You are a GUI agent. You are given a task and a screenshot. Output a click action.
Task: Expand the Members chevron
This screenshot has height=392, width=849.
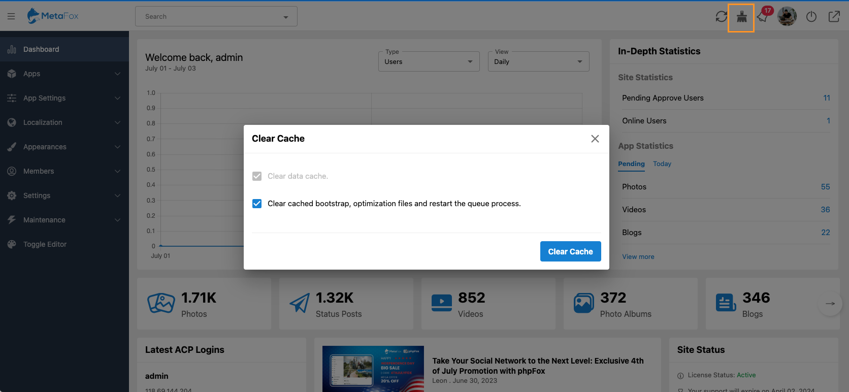(x=118, y=171)
